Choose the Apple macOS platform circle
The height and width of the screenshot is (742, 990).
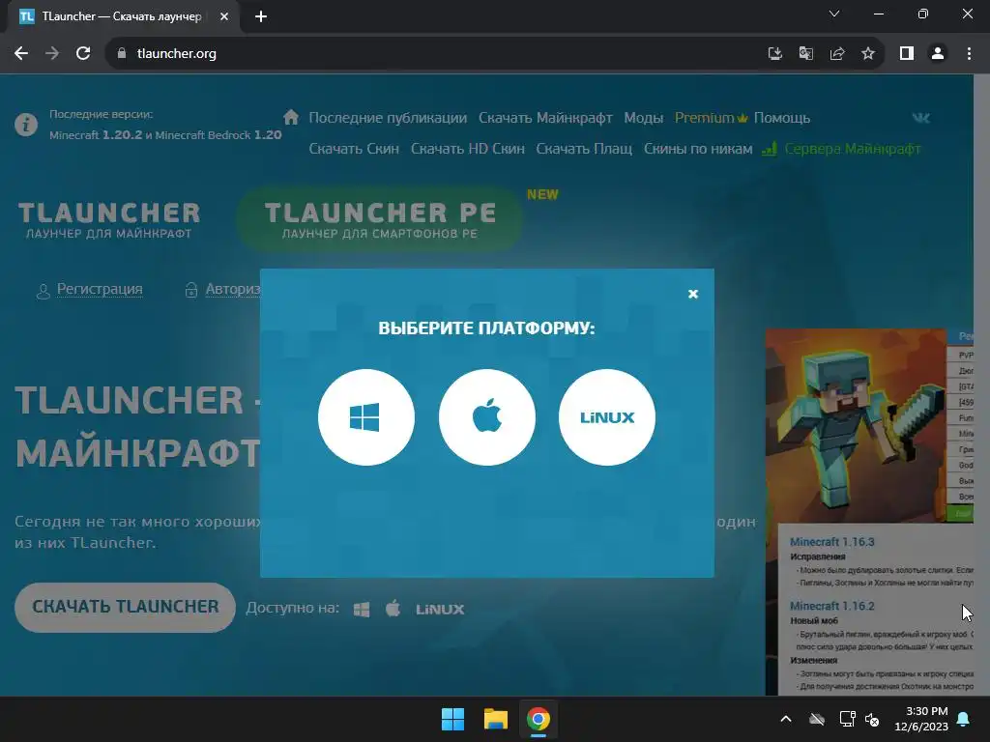(x=487, y=417)
